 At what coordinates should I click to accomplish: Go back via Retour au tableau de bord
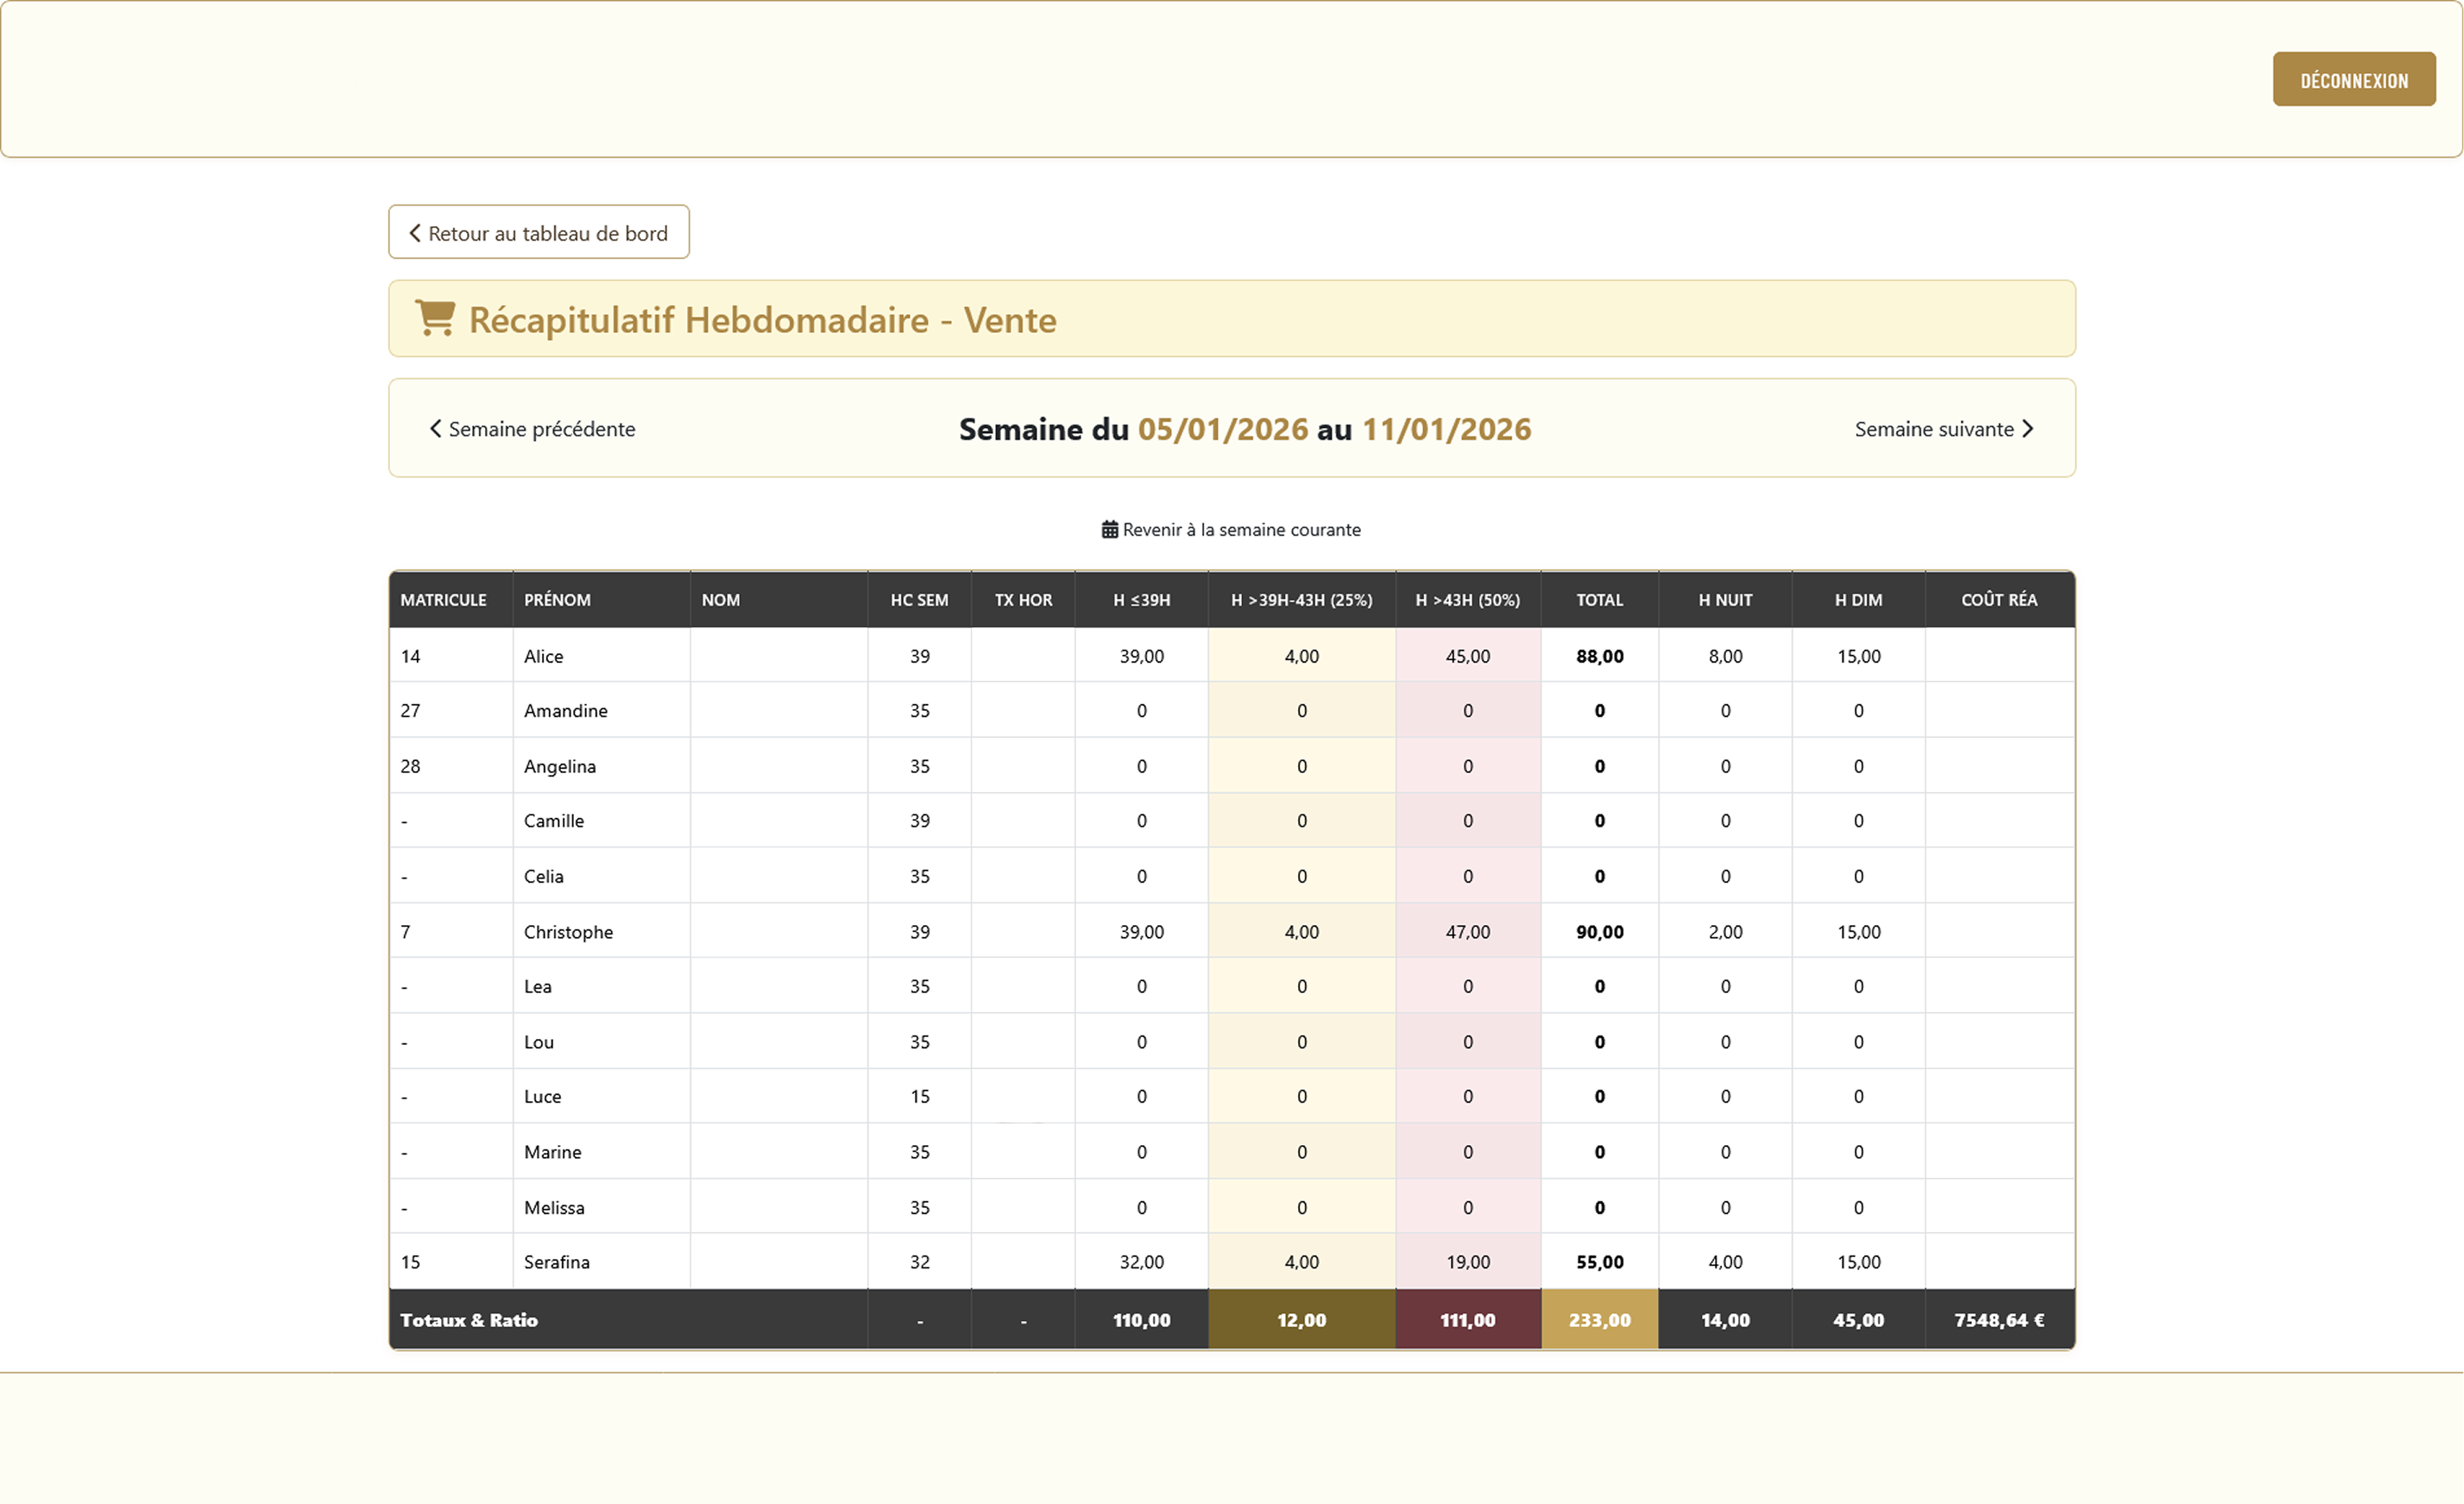[539, 232]
